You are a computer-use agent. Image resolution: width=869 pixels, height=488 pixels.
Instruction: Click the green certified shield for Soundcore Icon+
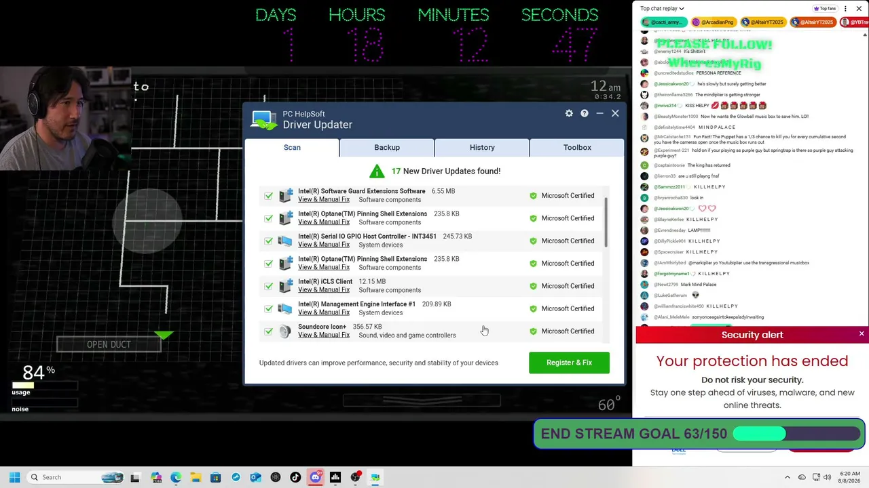pyautogui.click(x=533, y=331)
